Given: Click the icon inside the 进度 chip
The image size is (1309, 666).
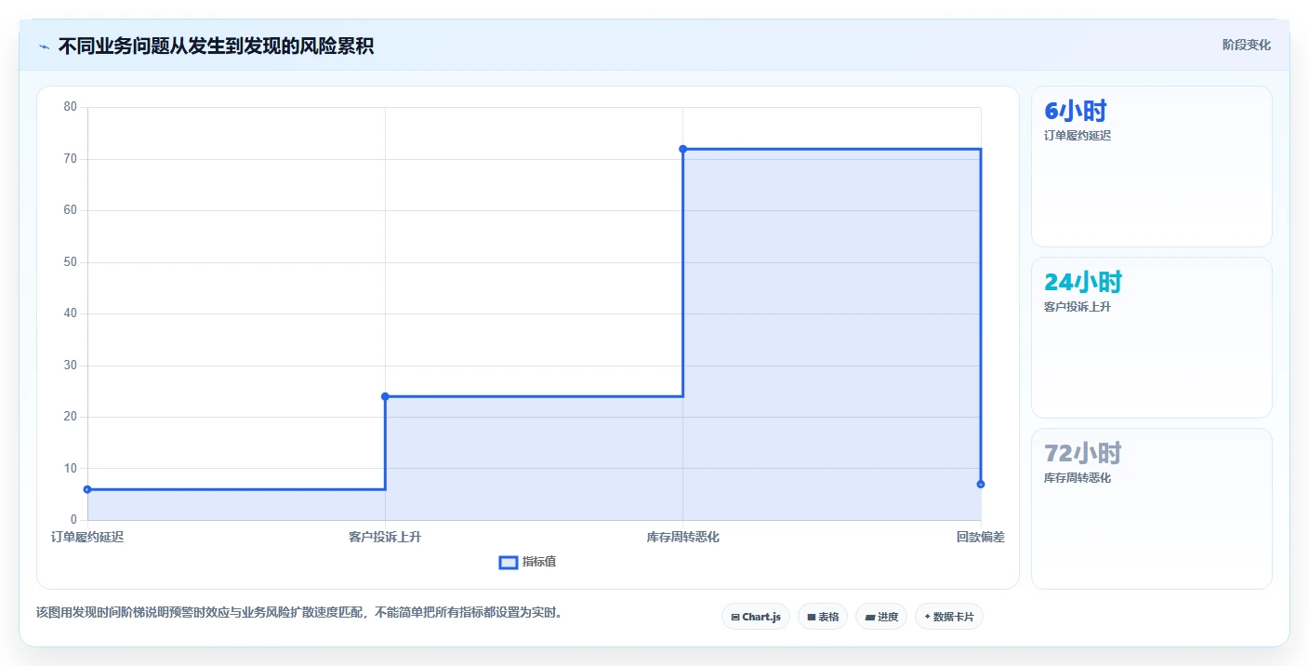Looking at the screenshot, I should tap(870, 618).
